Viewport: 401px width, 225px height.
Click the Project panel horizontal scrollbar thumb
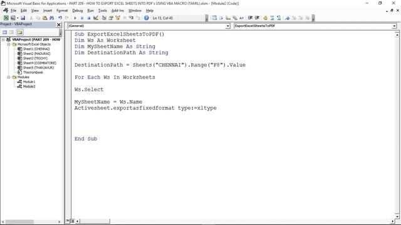coord(19,222)
